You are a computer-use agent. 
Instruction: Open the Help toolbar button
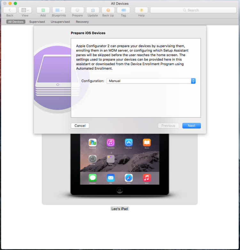141,10
